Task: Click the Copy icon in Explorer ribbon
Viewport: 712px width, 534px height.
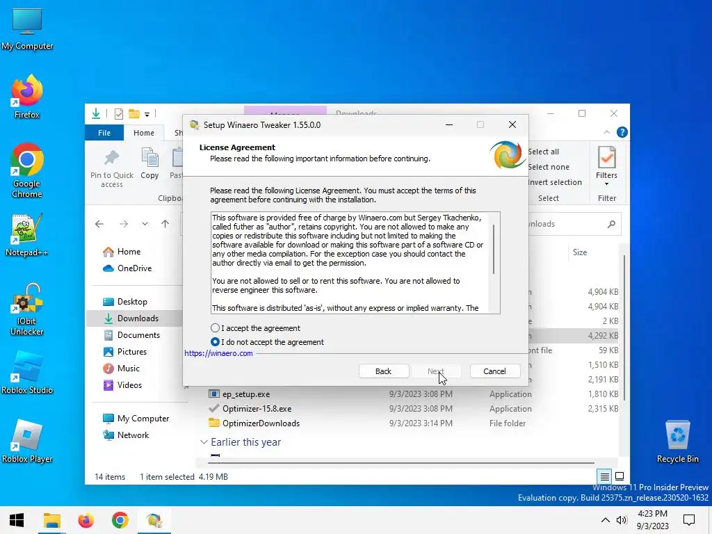Action: (150, 163)
